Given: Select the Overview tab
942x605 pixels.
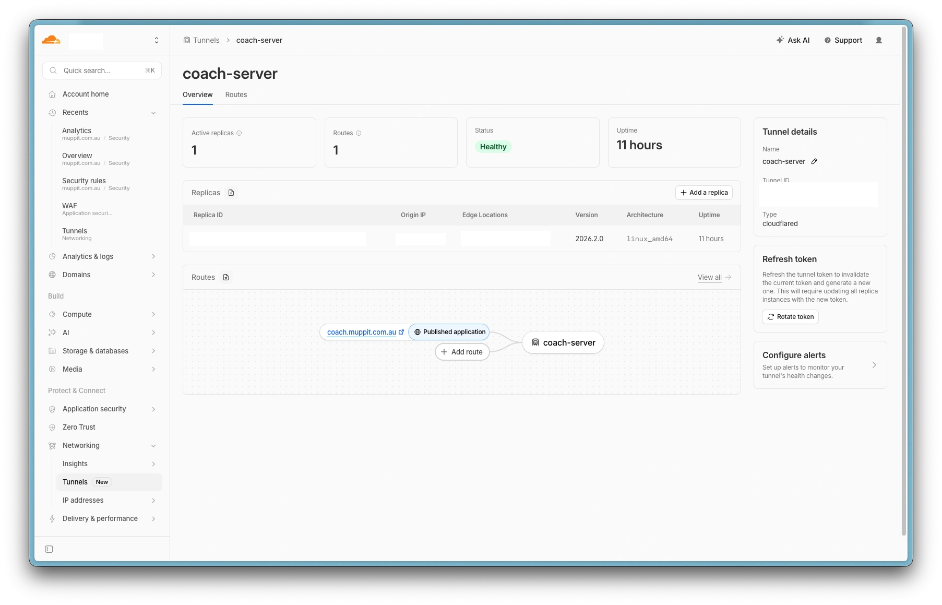Looking at the screenshot, I should click(197, 94).
